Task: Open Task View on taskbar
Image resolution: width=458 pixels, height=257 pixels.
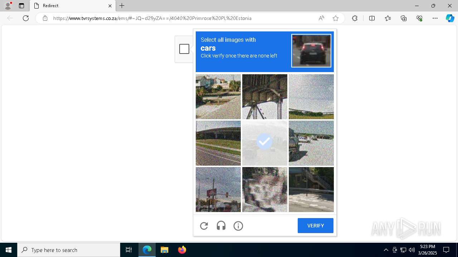Action: click(129, 250)
